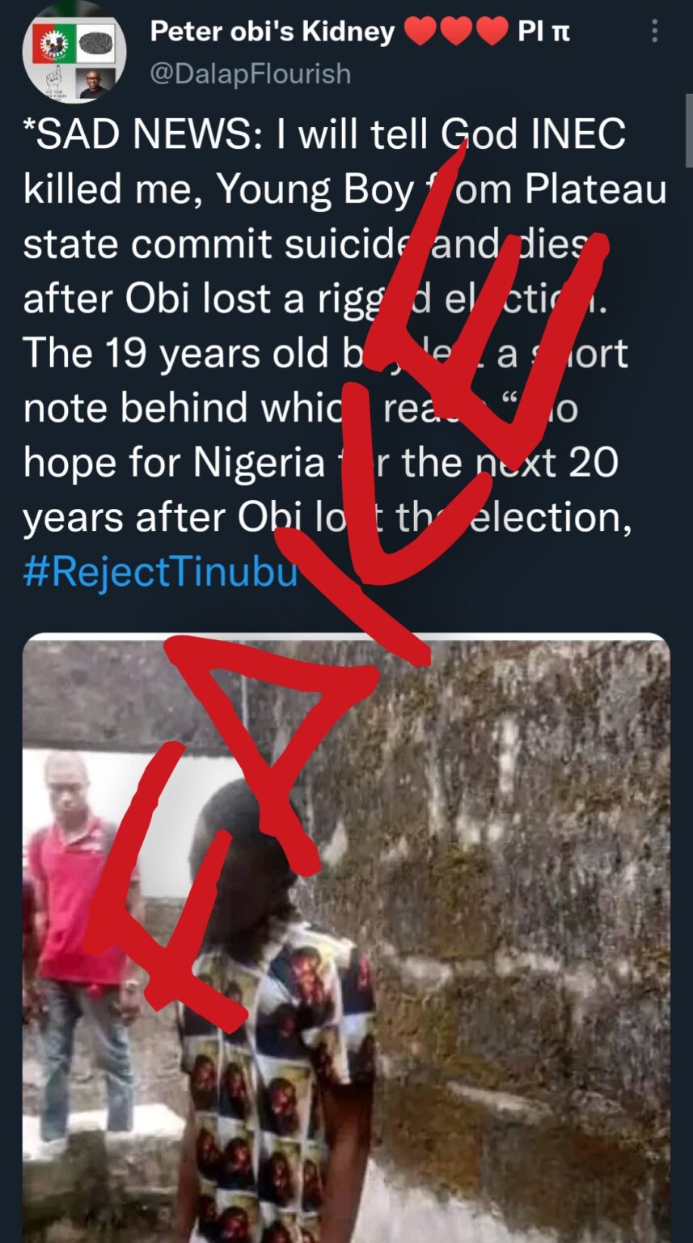This screenshot has width=693, height=1243.
Task: Click the PI letters beside the hearts
Action: 529,32
